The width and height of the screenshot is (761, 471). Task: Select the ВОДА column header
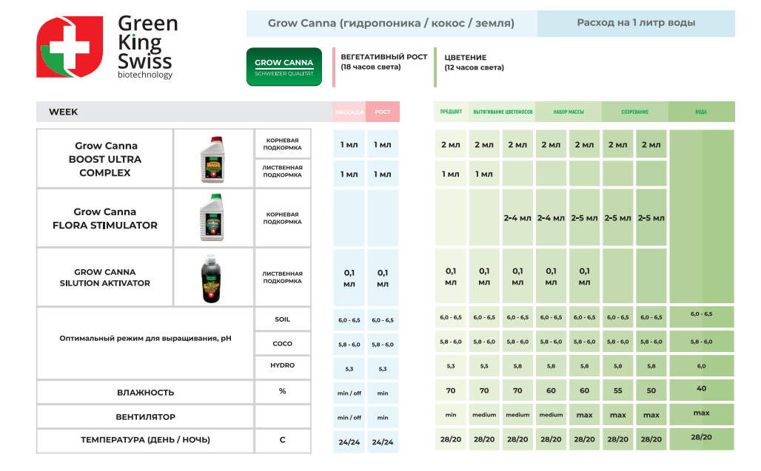pyautogui.click(x=701, y=112)
